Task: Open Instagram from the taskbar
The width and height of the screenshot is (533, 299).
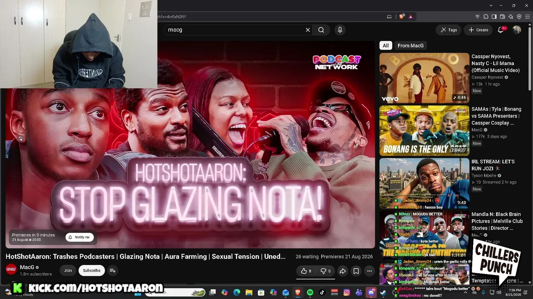Action: click(x=346, y=292)
